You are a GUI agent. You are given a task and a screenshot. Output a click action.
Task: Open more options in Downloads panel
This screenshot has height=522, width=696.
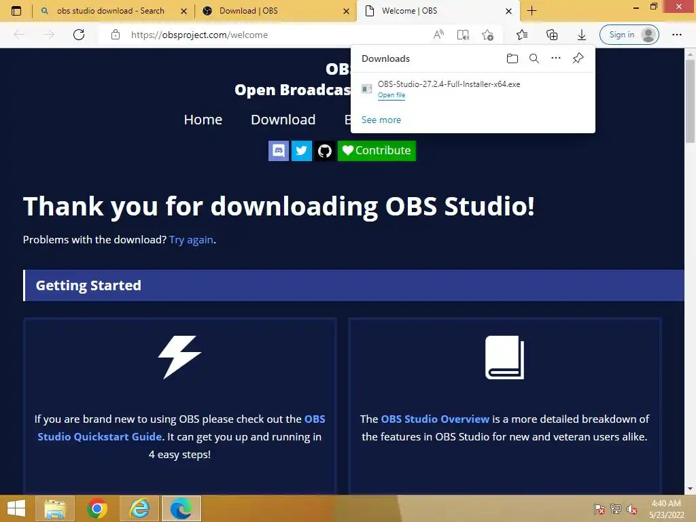point(556,58)
